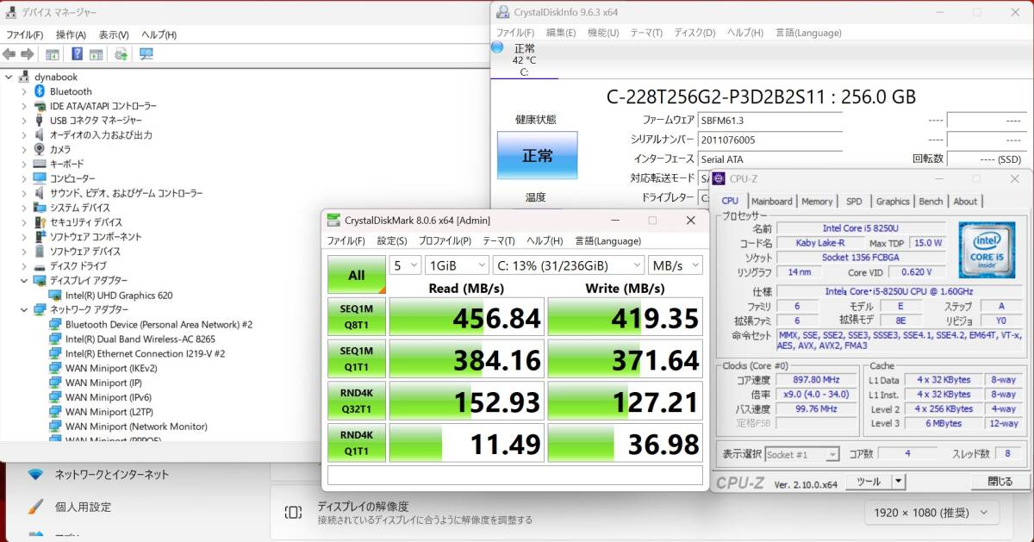
Task: Click the paintbrush personalization icon in Settings sidebar
Action: pyautogui.click(x=35, y=507)
